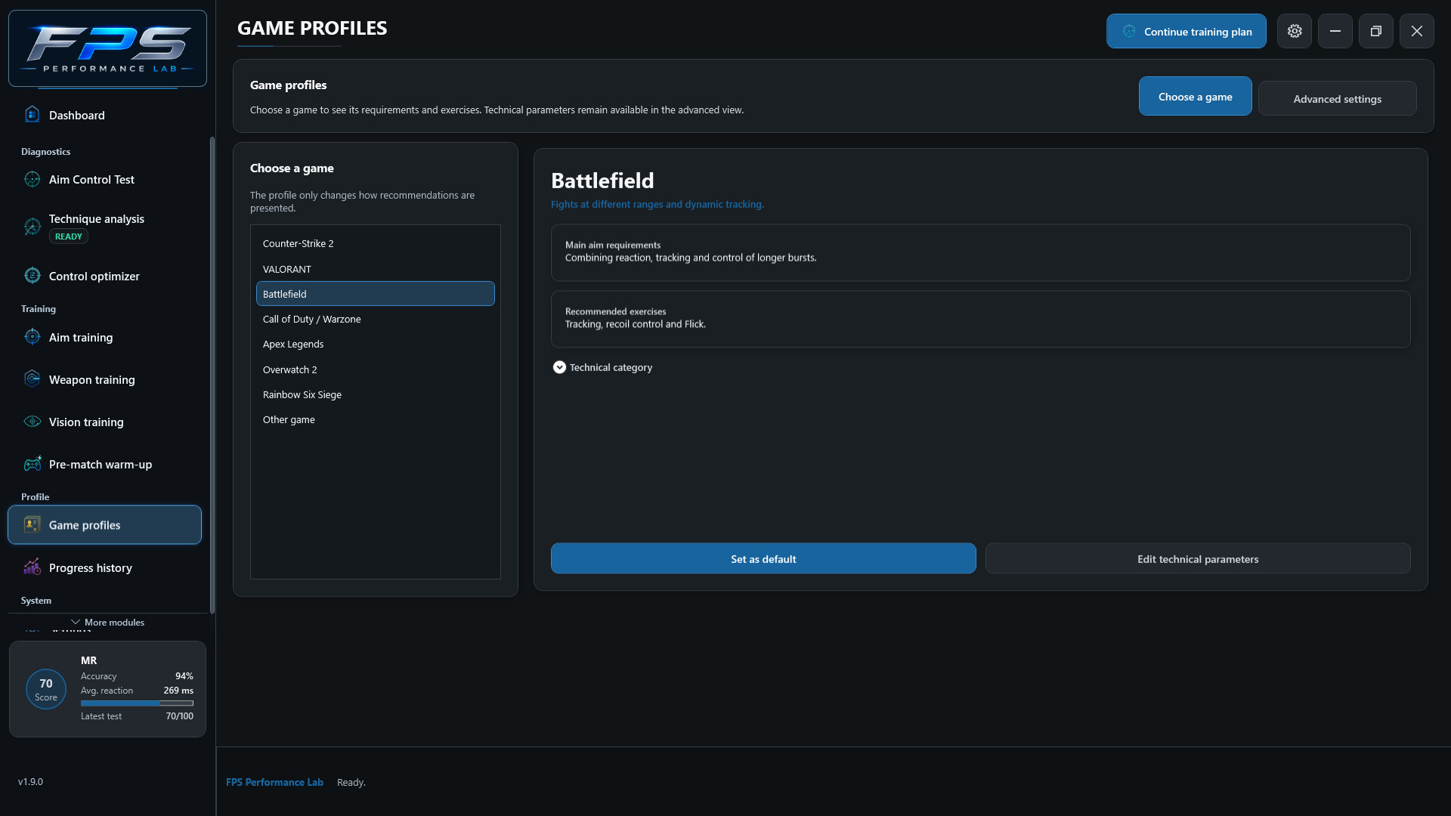Open Weapon training label in sidebar

point(91,379)
